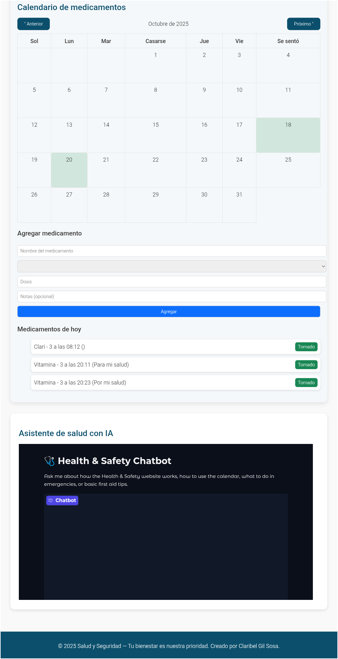Click Vitamina 20:11 (Para mi salud) entry text
Screen dimensions: 338x659
pos(81,365)
